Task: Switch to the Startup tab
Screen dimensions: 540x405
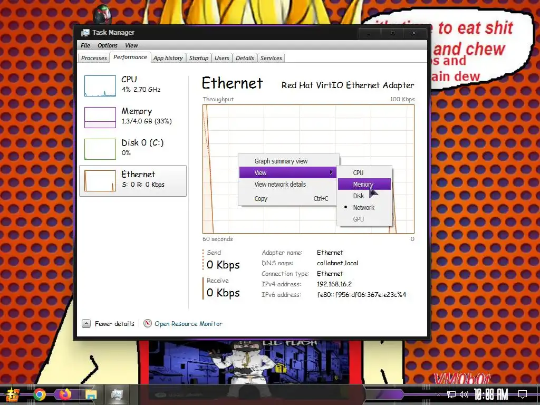Action: 199,58
